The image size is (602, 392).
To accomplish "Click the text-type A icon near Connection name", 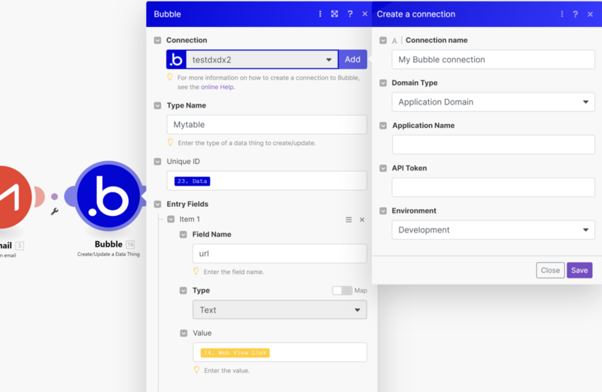I will (x=394, y=41).
